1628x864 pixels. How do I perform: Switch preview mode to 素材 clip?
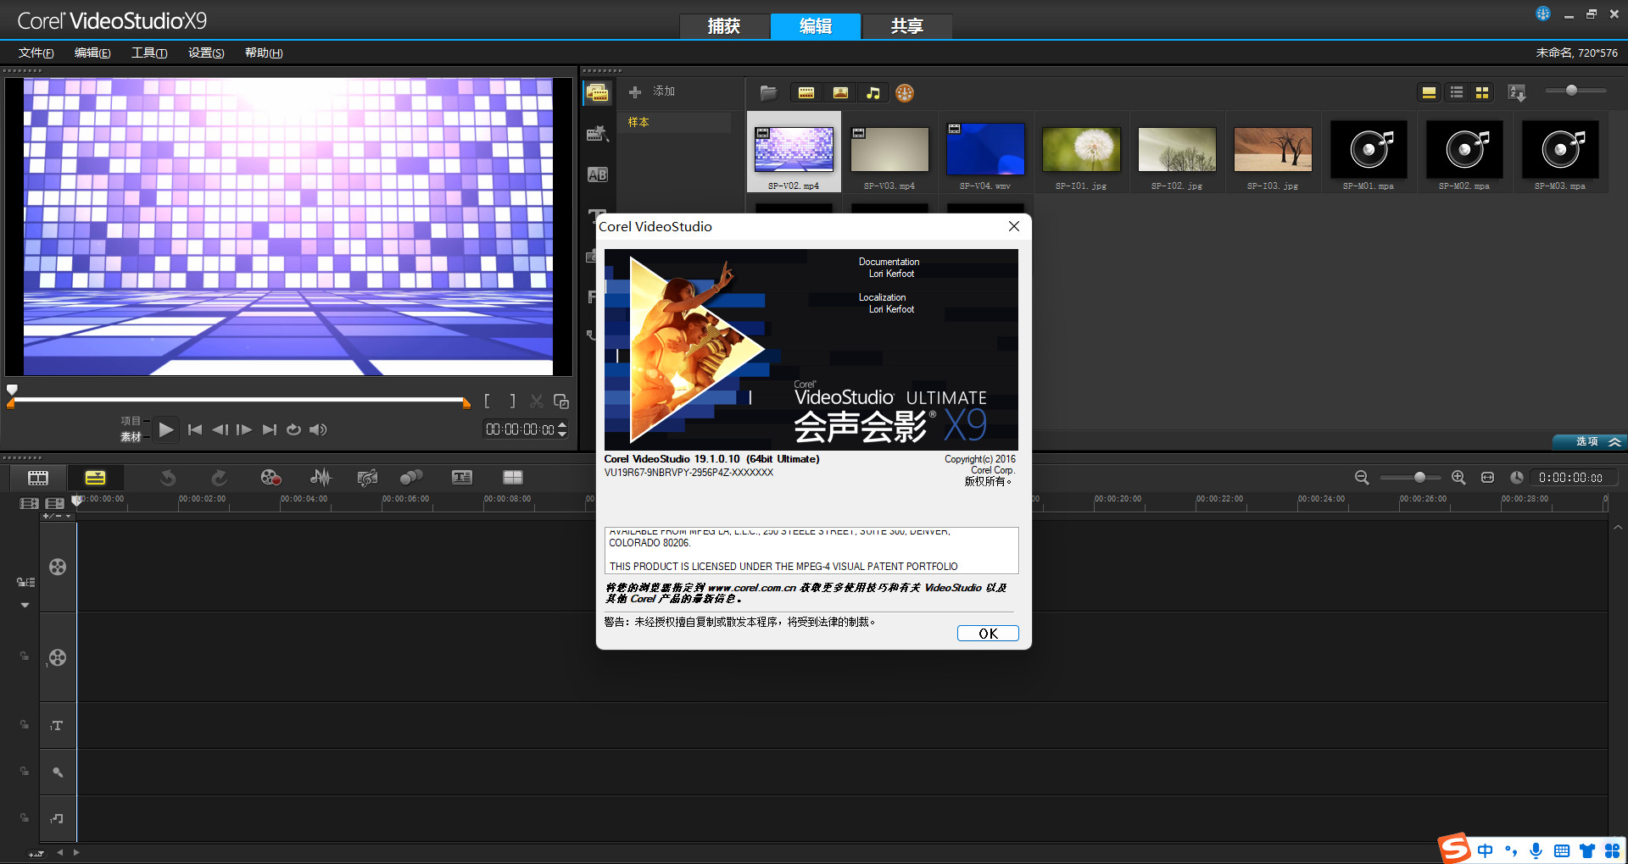pos(131,437)
